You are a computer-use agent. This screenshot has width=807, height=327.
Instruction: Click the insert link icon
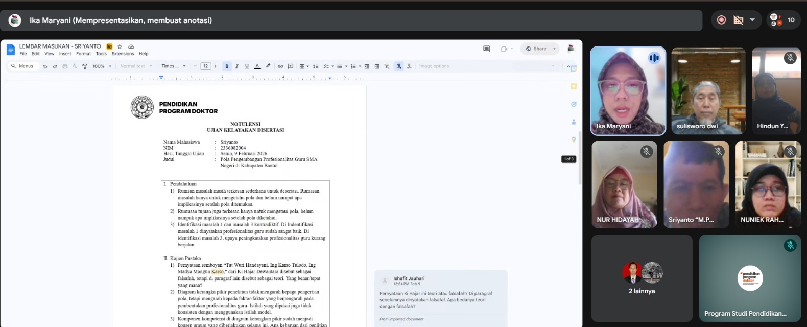pos(280,66)
